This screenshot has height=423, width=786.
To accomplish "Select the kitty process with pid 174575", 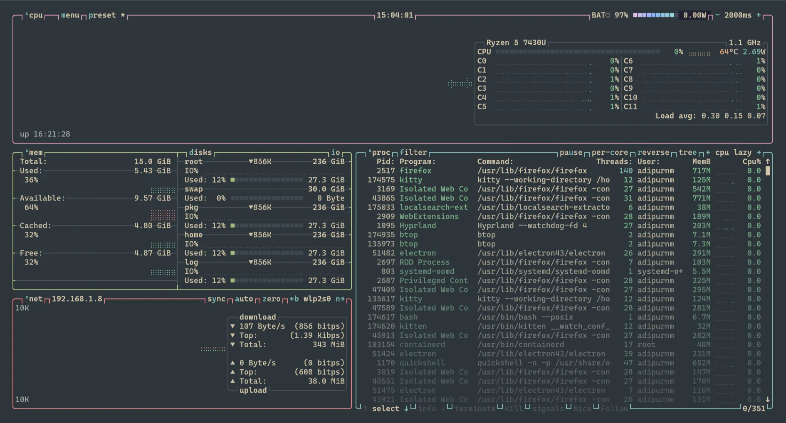I will pos(564,180).
